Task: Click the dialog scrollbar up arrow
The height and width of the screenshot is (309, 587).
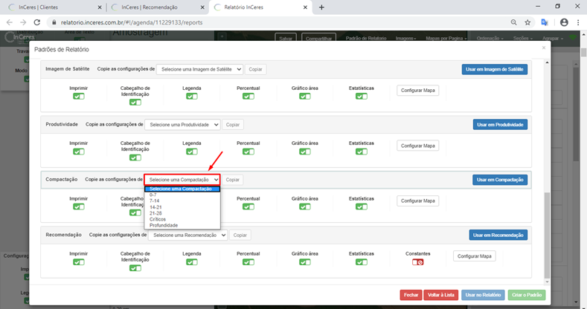Action: (x=547, y=62)
